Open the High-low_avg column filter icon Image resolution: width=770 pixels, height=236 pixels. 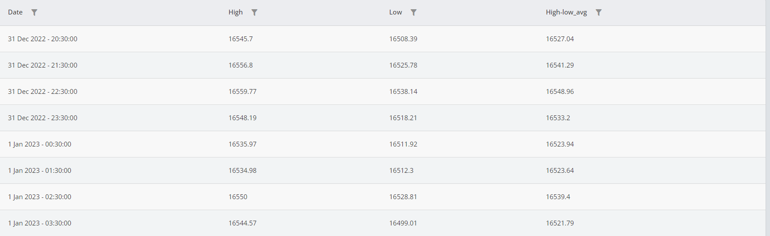click(x=598, y=12)
